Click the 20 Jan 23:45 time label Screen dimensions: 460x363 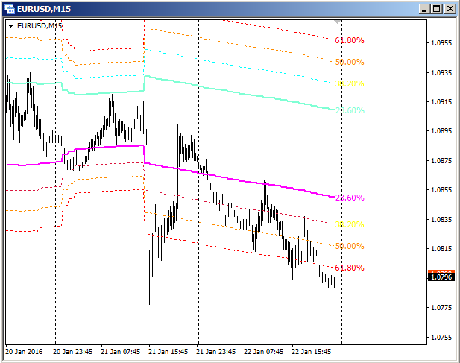coord(73,352)
